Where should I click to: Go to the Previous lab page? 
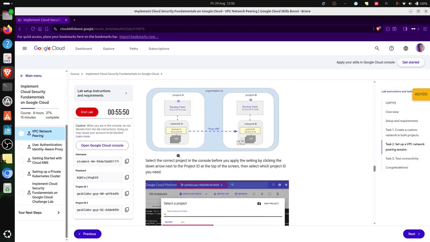pos(87,234)
